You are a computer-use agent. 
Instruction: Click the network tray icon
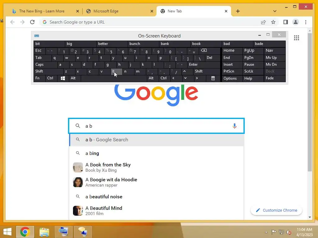(x=281, y=232)
